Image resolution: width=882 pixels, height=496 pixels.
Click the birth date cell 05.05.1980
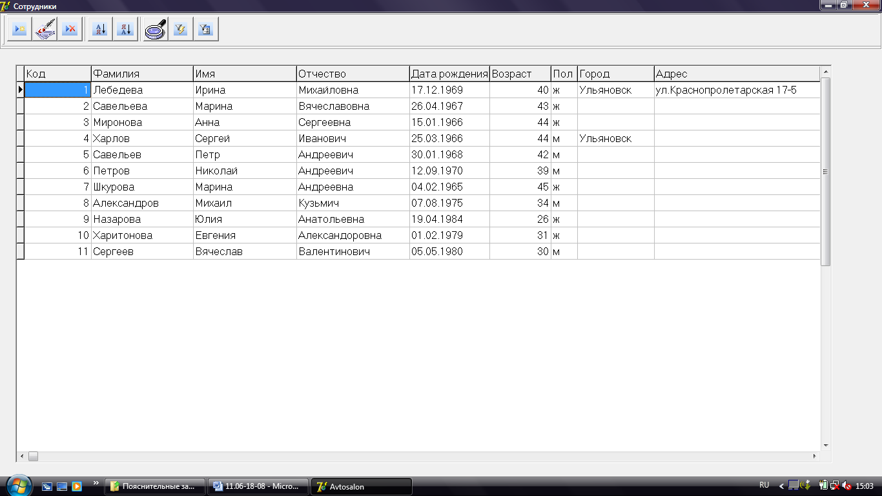450,251
